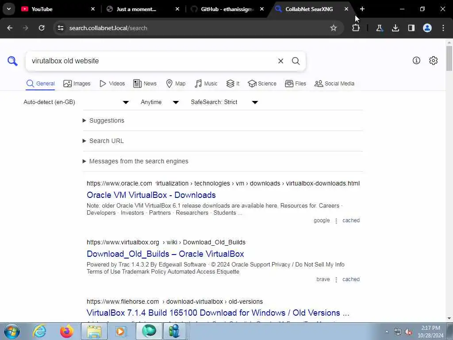Clear the search query with X
Viewport: 453px width, 340px height.
(x=280, y=61)
